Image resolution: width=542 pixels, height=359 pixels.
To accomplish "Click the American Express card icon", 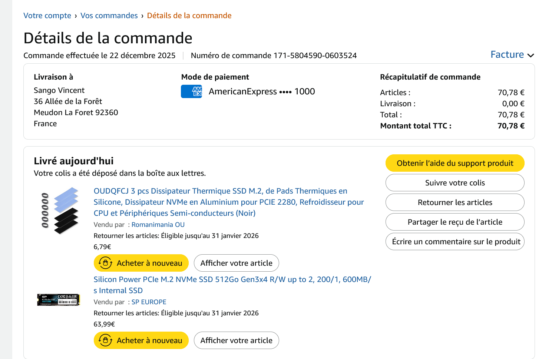I will point(191,91).
